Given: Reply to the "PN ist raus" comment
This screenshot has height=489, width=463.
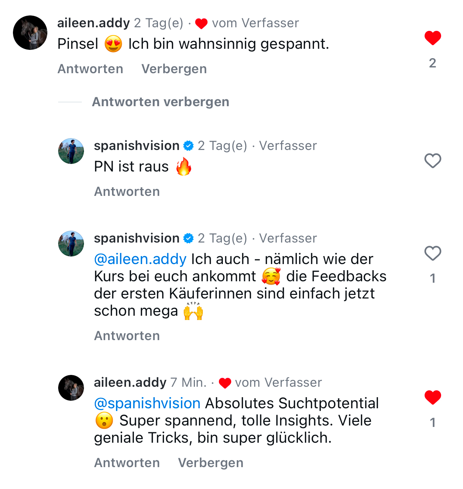Looking at the screenshot, I should pos(127,192).
